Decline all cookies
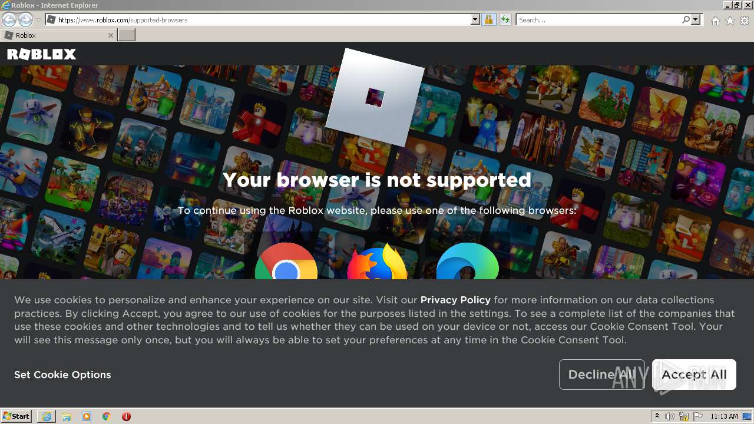 point(602,375)
